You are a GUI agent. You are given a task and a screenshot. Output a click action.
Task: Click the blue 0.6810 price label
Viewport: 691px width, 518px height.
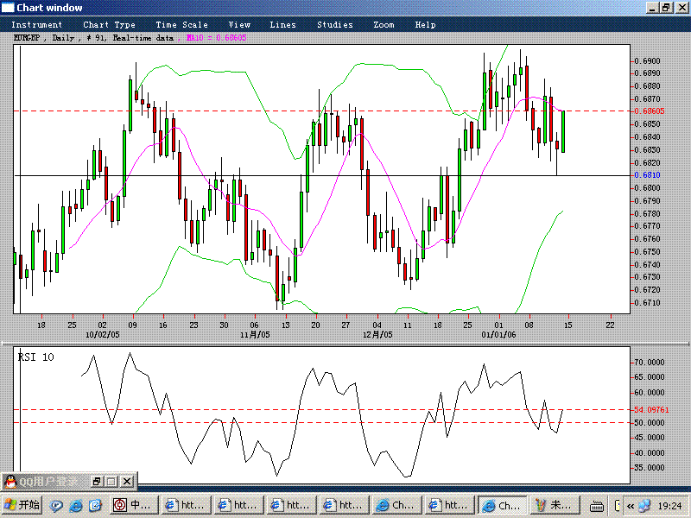click(647, 175)
